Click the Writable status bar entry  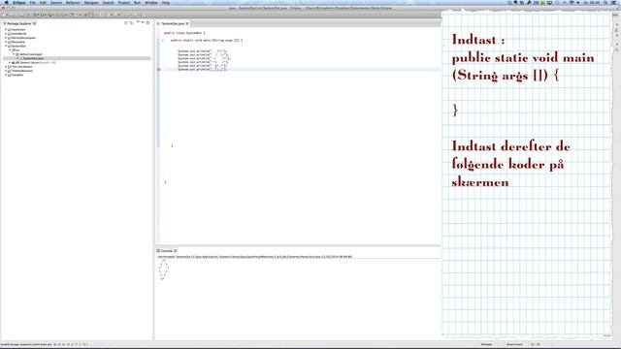486,345
